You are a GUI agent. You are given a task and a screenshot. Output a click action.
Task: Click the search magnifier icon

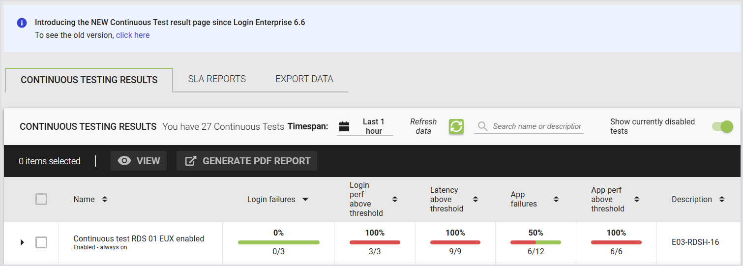click(x=483, y=126)
